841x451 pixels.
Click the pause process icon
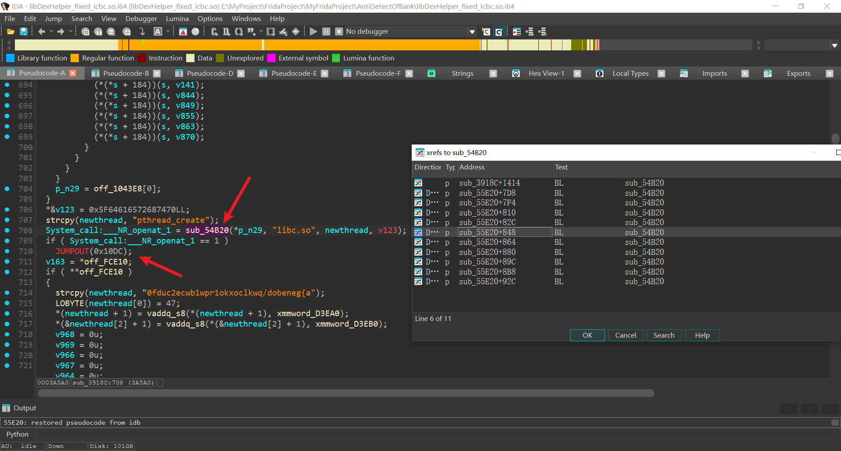coord(326,32)
